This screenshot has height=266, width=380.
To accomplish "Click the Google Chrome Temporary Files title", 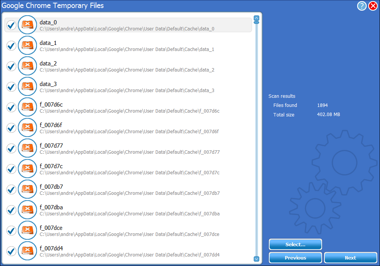I will pos(53,6).
